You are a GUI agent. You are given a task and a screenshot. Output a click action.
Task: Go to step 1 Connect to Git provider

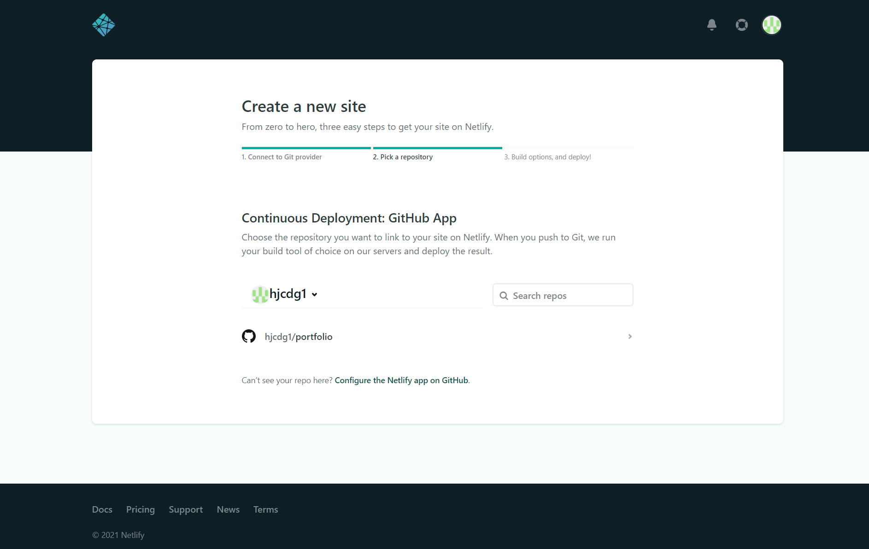tap(282, 157)
